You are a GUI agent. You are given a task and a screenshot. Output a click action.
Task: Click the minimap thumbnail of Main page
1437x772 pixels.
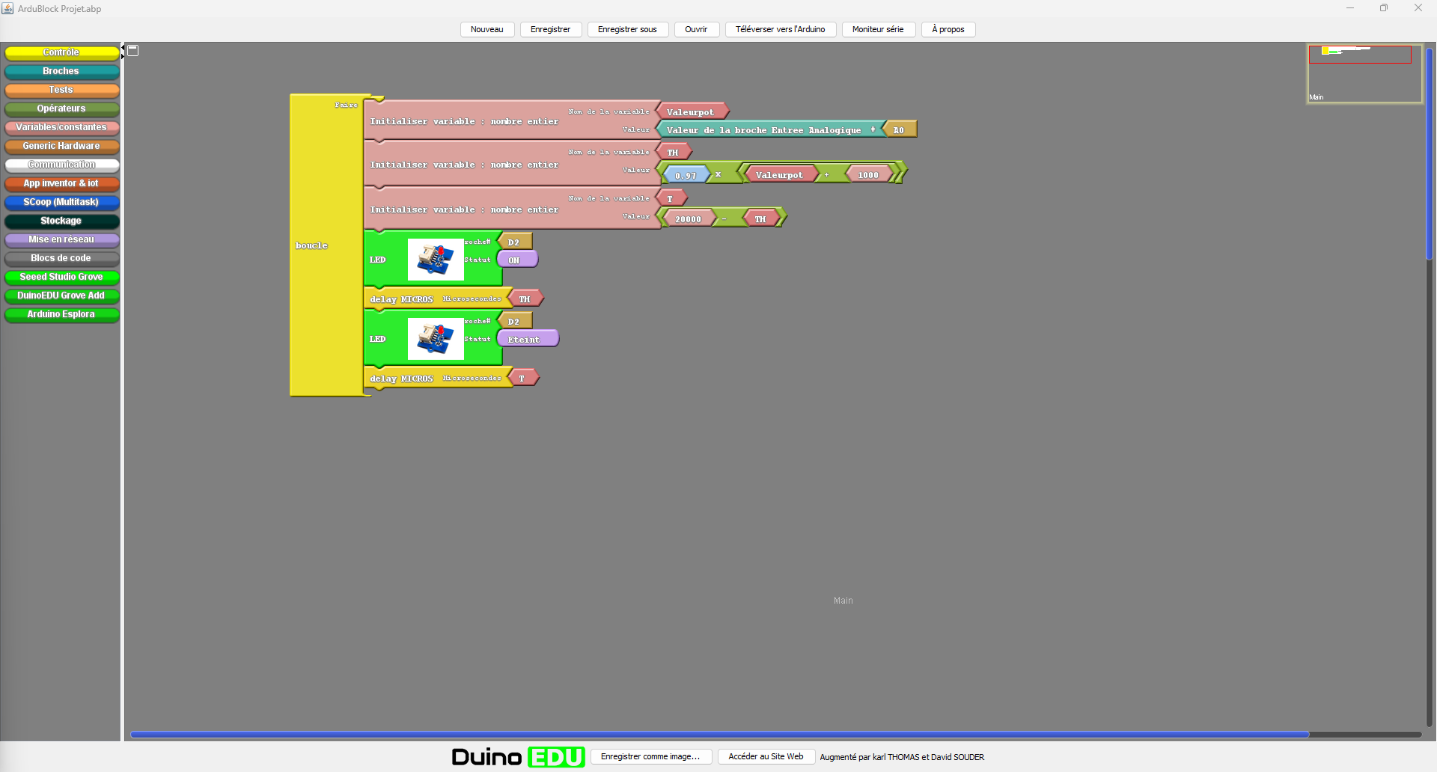click(x=1364, y=73)
